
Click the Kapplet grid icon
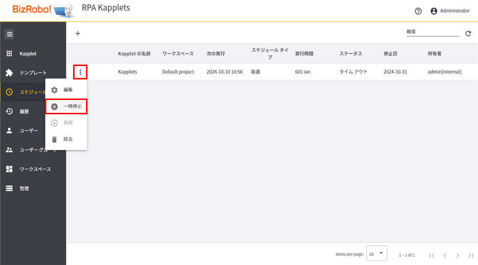pyautogui.click(x=10, y=54)
